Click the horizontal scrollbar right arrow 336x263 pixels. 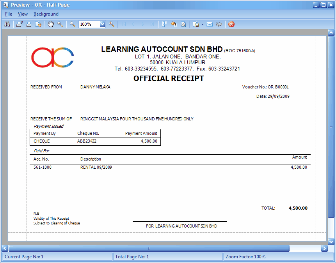point(324,248)
